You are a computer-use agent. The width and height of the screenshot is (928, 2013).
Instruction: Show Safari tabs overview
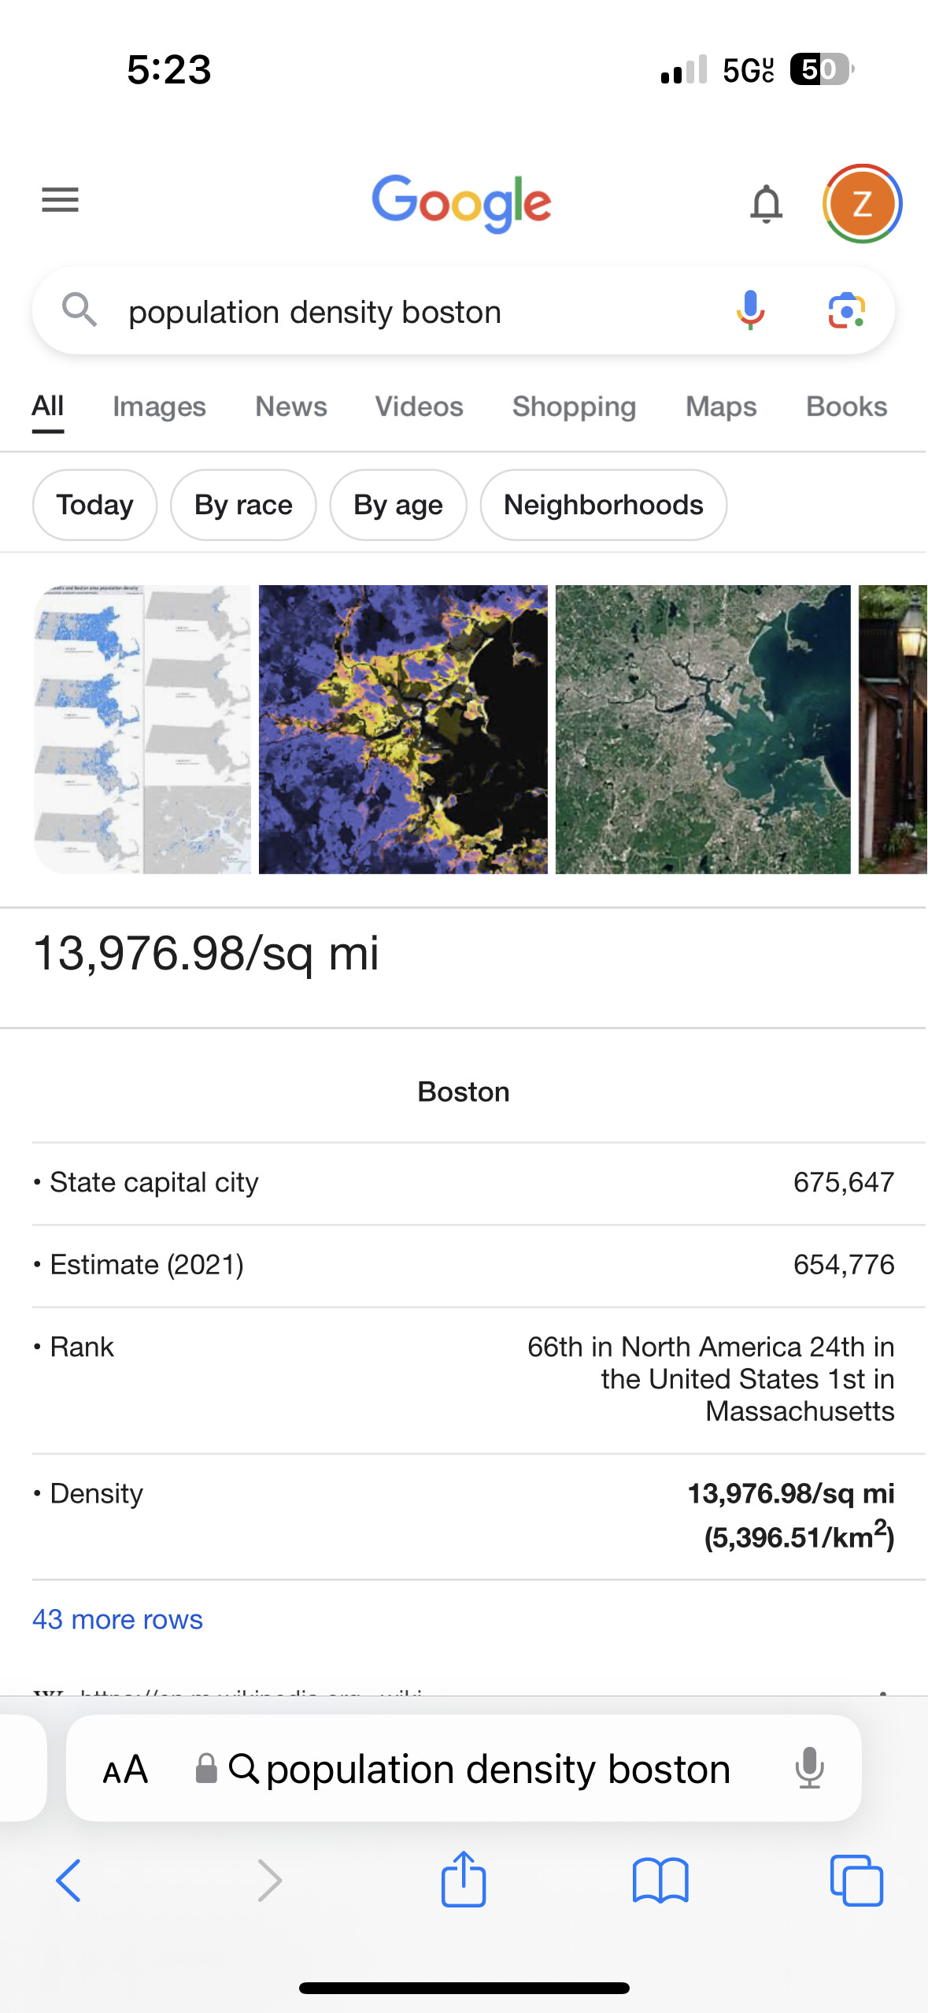(856, 1881)
